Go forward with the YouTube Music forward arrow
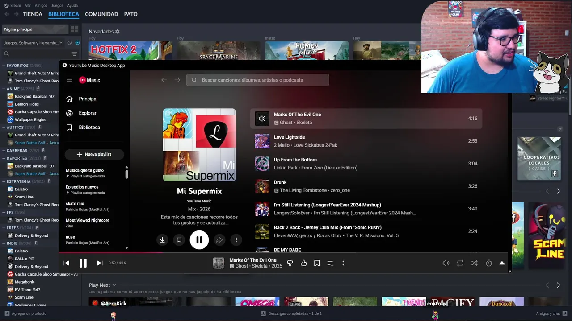Screen dimensions: 572x321 point(177,80)
